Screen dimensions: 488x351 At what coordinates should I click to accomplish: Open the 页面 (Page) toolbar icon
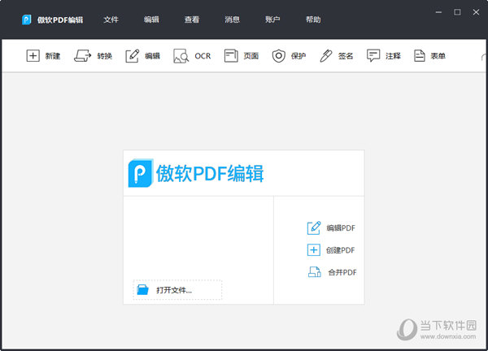(x=231, y=56)
